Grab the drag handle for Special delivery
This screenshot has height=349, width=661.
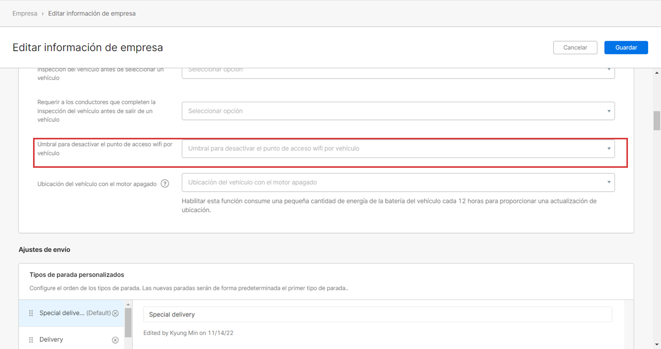[x=31, y=313]
